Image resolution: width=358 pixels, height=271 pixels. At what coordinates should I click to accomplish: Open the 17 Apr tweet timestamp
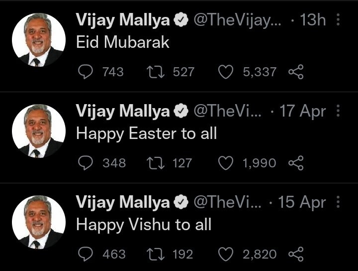coord(303,112)
